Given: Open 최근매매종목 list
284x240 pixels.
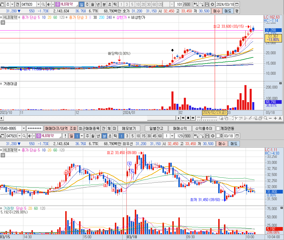Looking at the screenshot, I should tap(89, 128).
